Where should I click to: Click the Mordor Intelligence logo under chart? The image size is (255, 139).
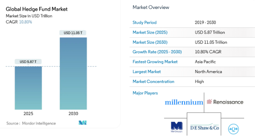coord(82,123)
